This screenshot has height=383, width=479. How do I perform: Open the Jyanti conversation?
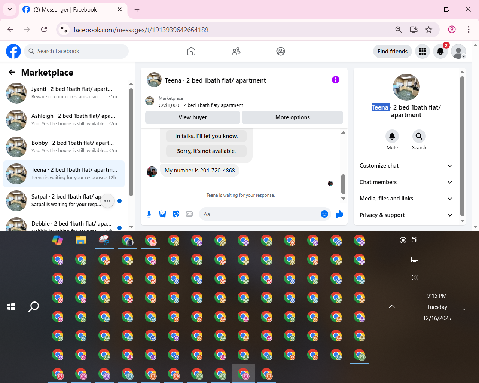64,93
